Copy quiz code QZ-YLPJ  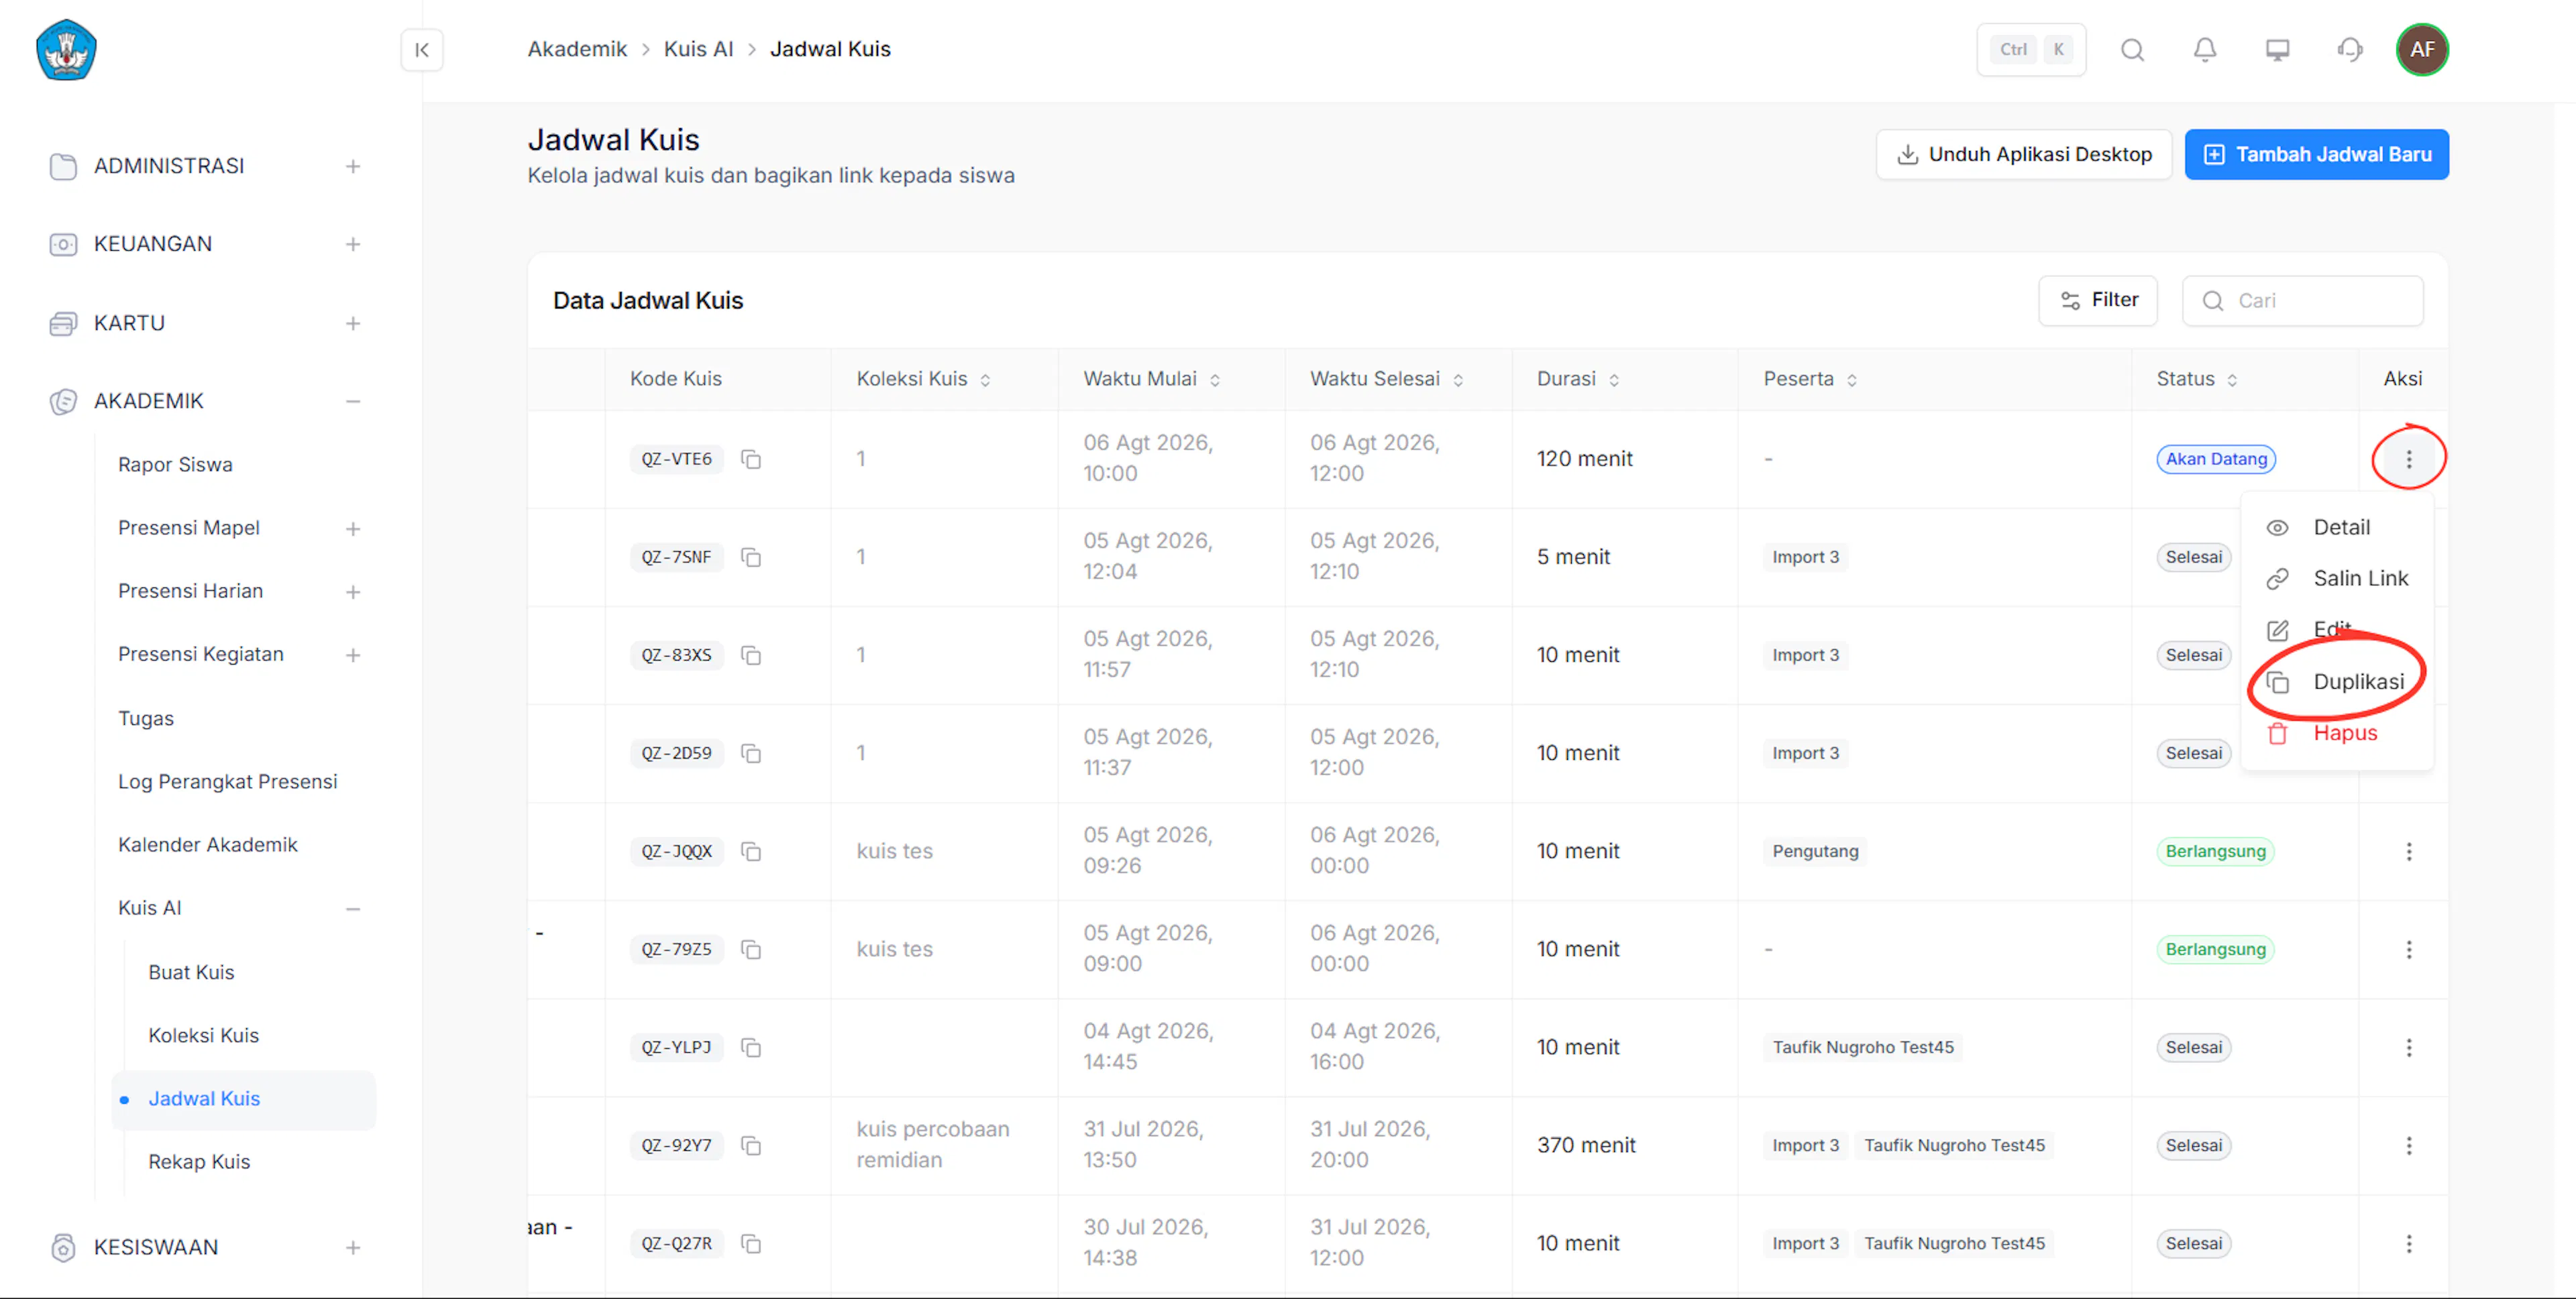coord(751,1047)
